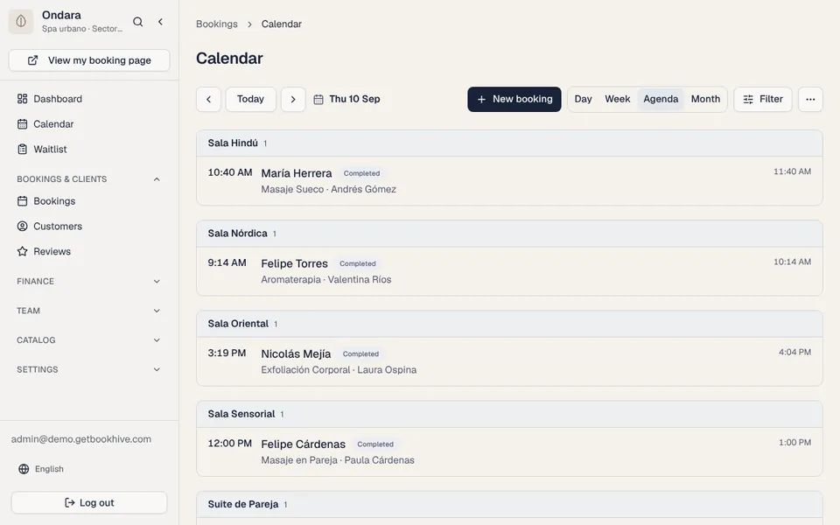The width and height of the screenshot is (840, 525).
Task: Click the Completed badge next to María Herrera
Action: tap(361, 173)
